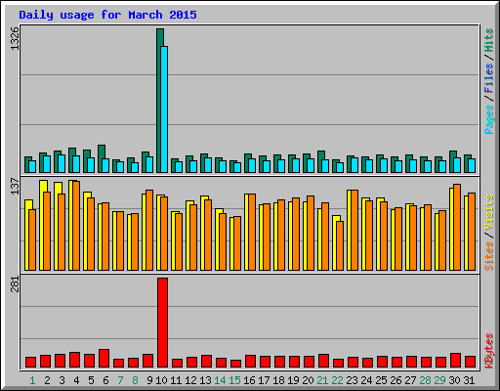Click day 24 on the bottom axis
The image size is (500, 391).
[366, 380]
